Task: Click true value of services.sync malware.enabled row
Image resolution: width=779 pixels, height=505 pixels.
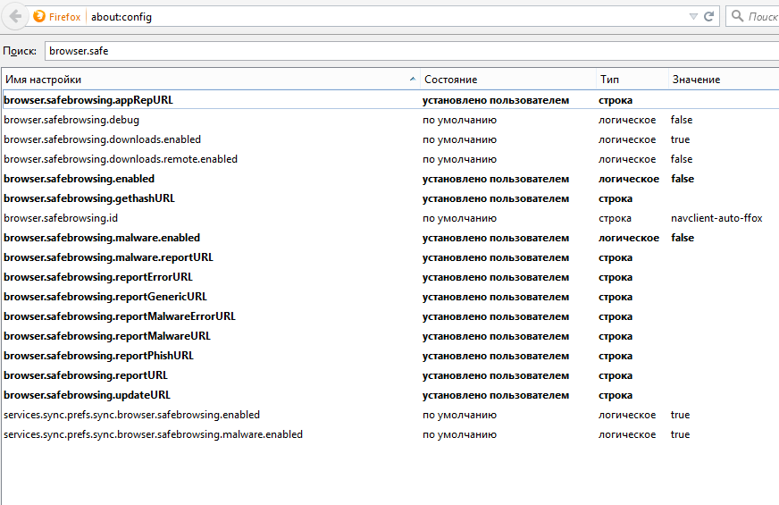Action: (680, 434)
